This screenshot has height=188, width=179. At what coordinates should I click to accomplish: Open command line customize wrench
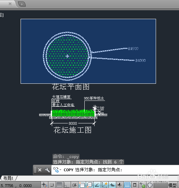tap(47, 170)
